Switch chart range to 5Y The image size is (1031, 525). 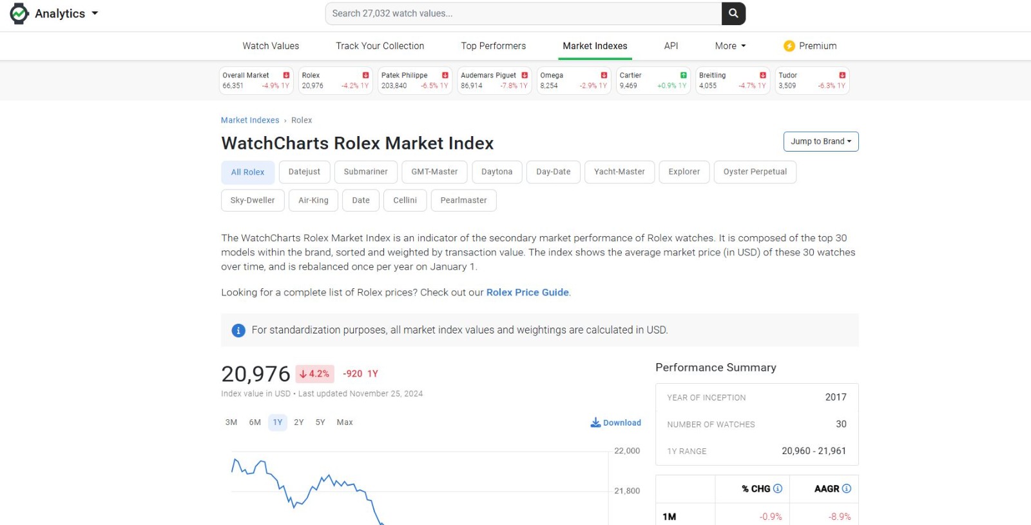(320, 422)
